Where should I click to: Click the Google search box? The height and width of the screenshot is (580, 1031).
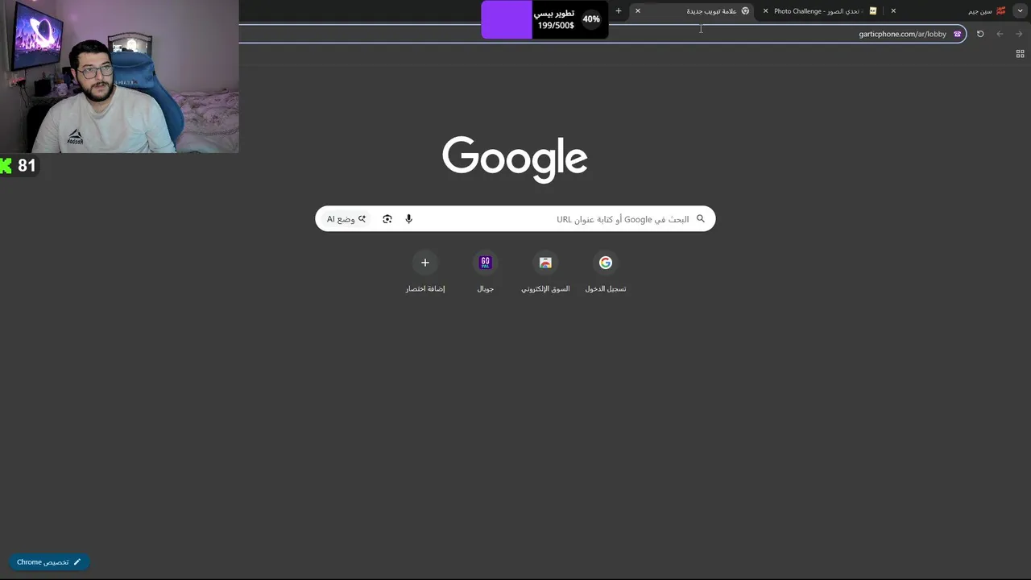click(515, 219)
